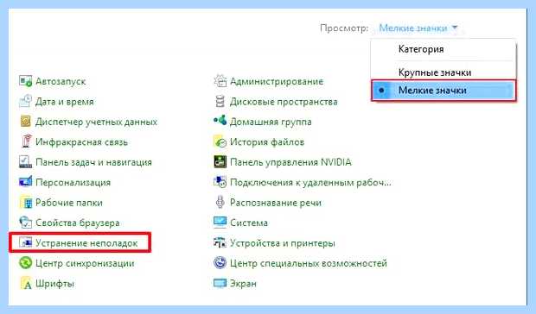Click the Домашняя группа icon
The image size is (536, 314).
tap(220, 121)
